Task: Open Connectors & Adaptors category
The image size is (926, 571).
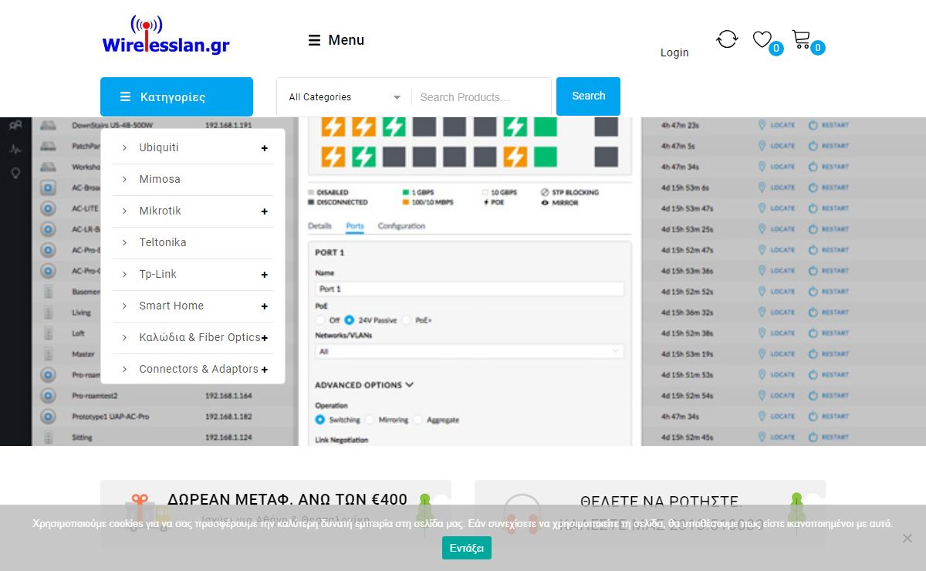Action: click(199, 369)
